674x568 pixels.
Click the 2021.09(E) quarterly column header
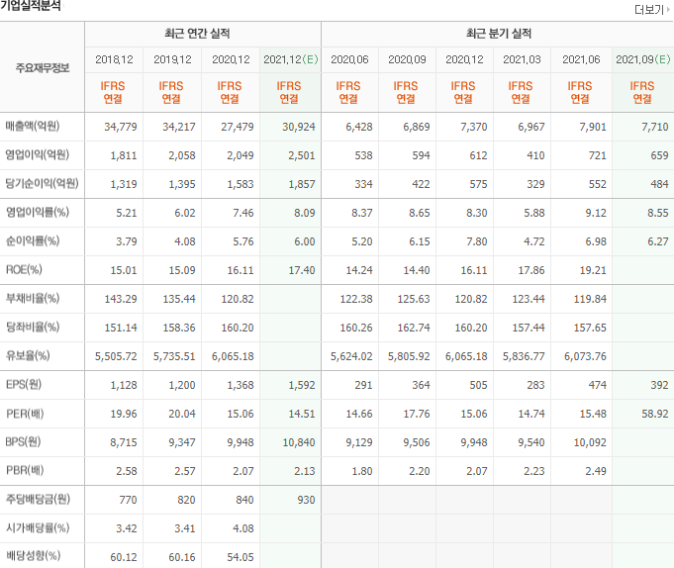pos(642,59)
